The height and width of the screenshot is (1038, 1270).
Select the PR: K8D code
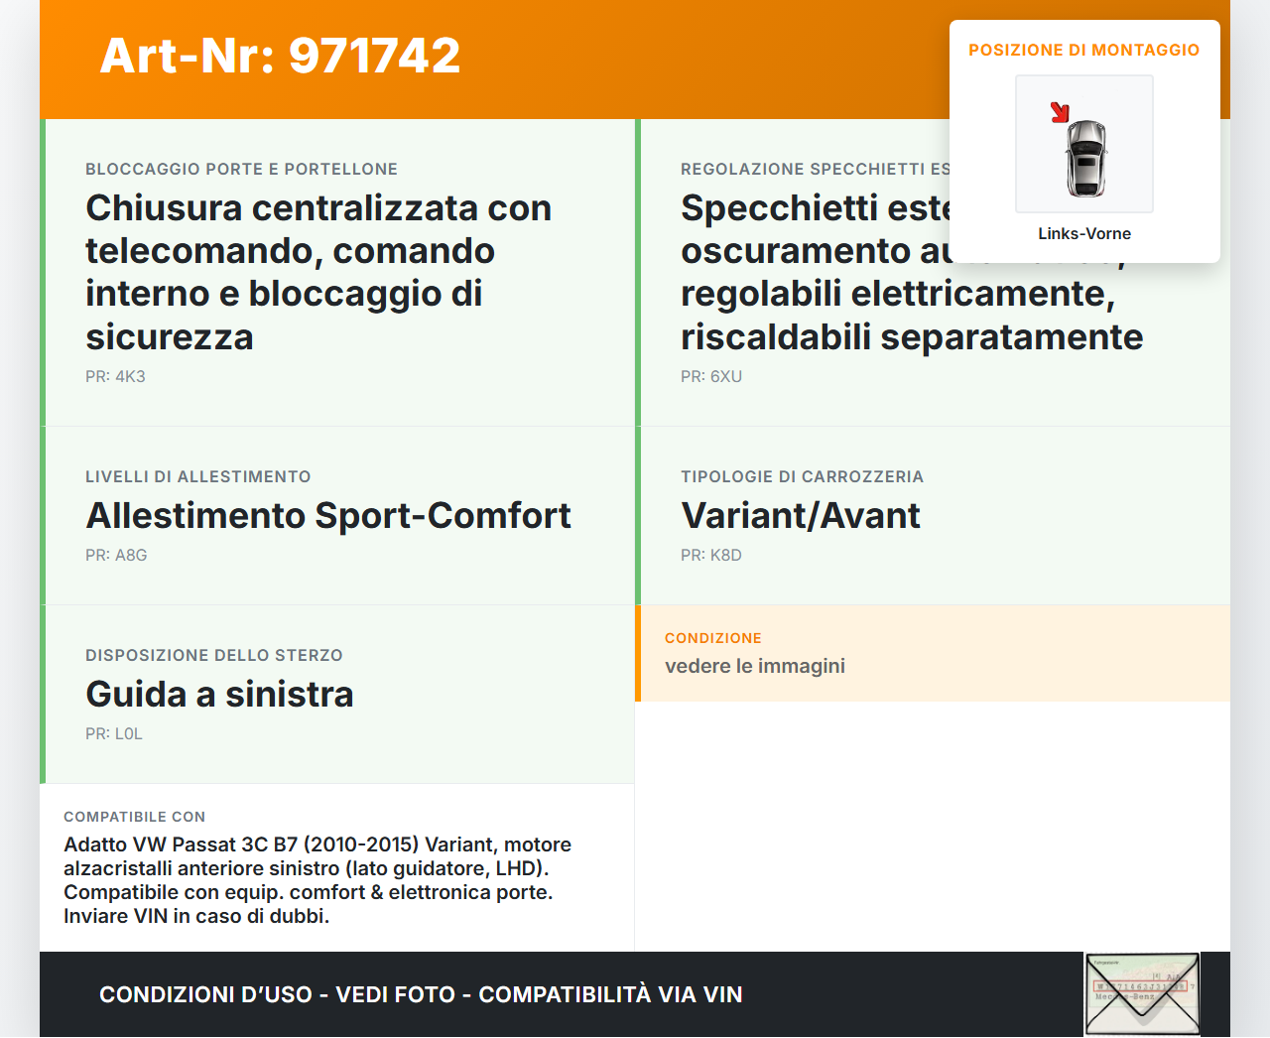(x=710, y=555)
